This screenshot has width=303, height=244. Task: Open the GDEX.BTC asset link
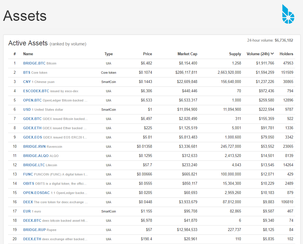coord(32,119)
